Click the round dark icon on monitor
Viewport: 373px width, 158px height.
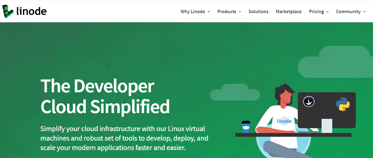(309, 101)
